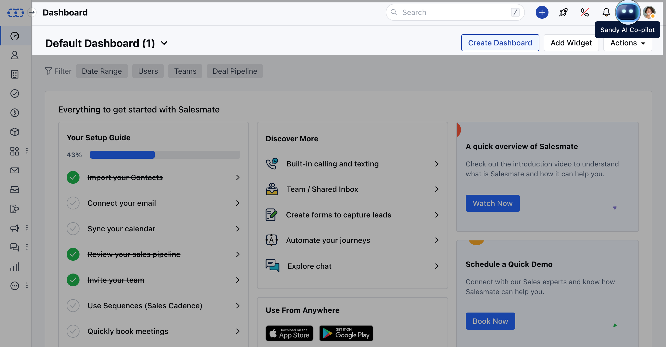Screen dimensions: 666x347
Task: Open Companies building icon in sidebar
Action: [15, 74]
